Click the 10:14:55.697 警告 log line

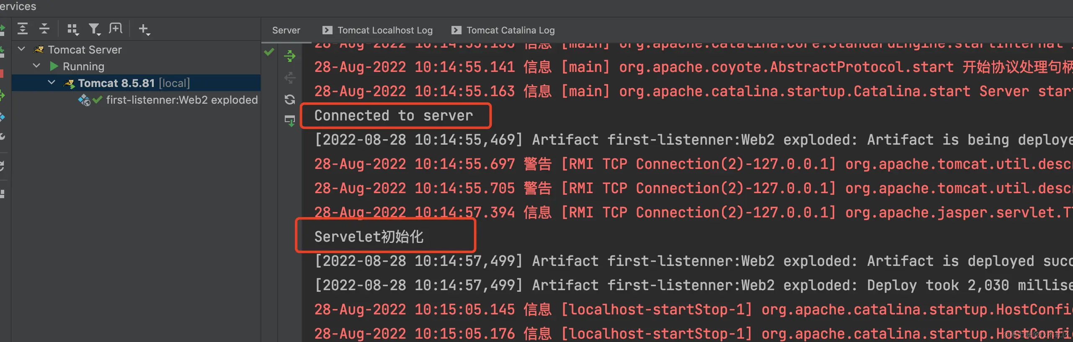coord(694,164)
